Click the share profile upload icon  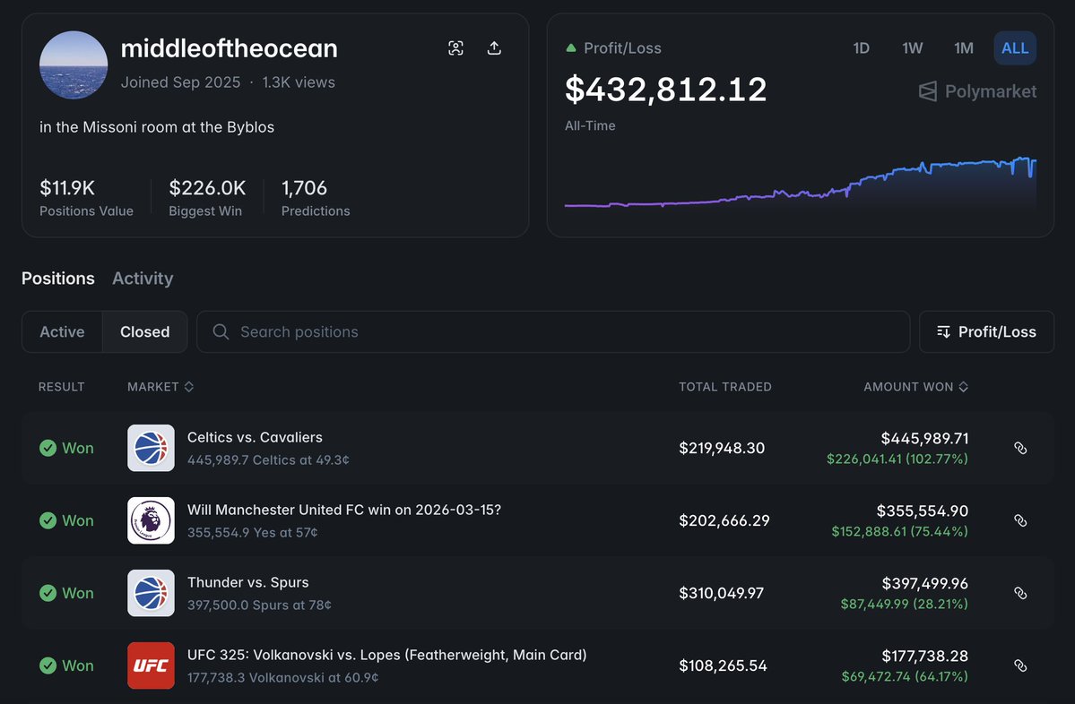pos(494,48)
